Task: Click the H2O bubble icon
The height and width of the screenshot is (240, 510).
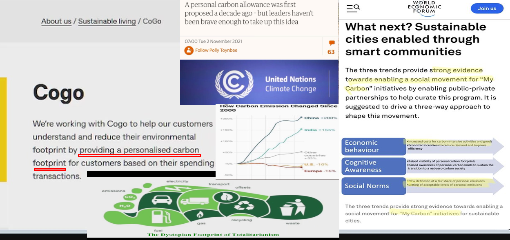Action: point(125,206)
